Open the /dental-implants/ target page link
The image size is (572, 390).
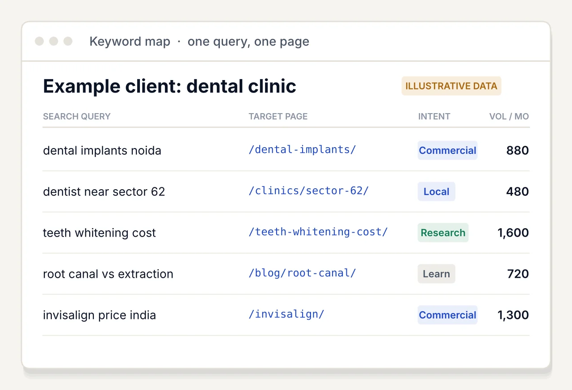point(302,149)
